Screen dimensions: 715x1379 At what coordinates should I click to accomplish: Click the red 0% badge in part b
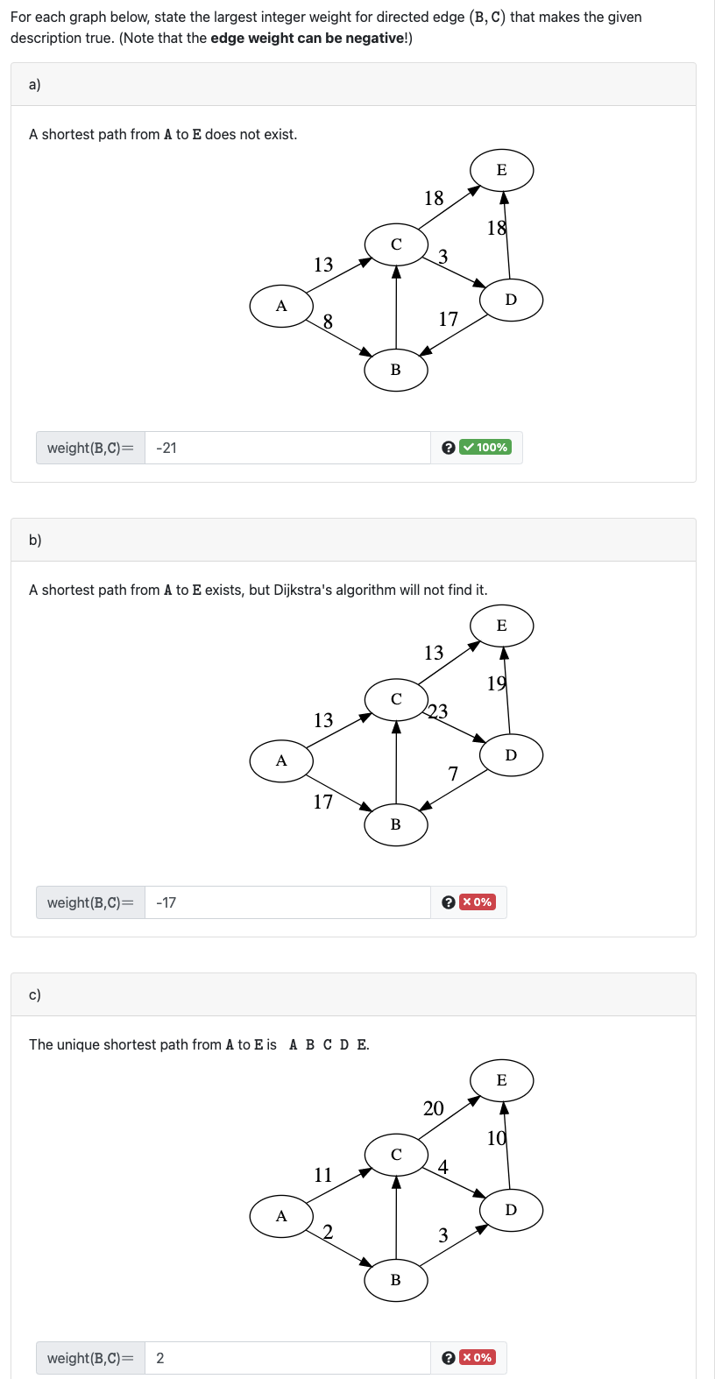point(478,902)
